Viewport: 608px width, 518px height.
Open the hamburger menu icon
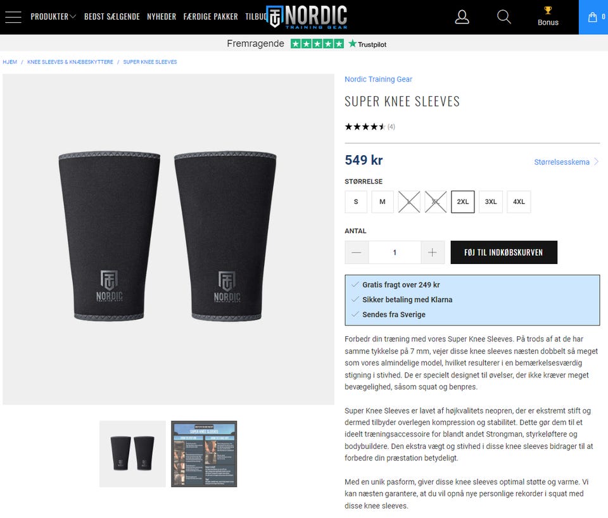(x=13, y=17)
